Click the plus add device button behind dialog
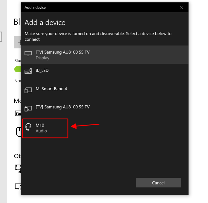Screen dimensions: 208x203 click(17, 42)
